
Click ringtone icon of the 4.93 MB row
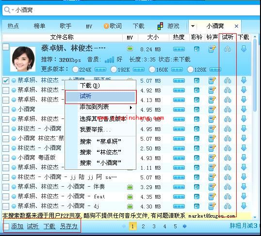pyautogui.click(x=212, y=158)
